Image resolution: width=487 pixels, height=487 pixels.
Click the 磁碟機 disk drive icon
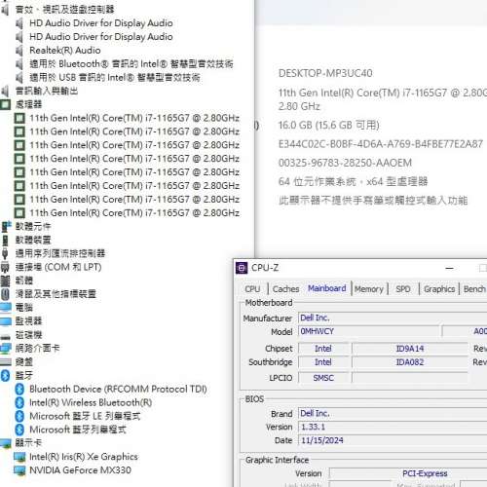6,336
